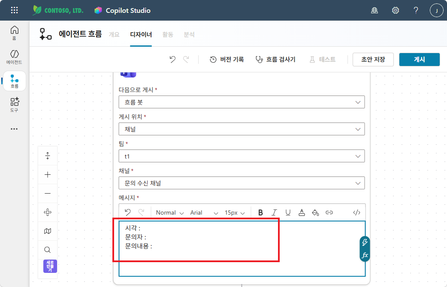Click the 게시 publish button
The height and width of the screenshot is (287, 447).
click(x=420, y=60)
